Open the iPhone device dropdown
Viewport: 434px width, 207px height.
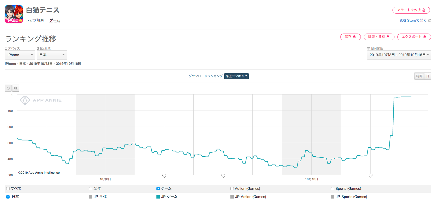(20, 55)
